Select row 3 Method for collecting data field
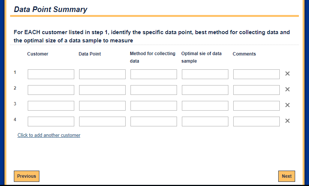The height and width of the screenshot is (186, 309). (x=154, y=106)
